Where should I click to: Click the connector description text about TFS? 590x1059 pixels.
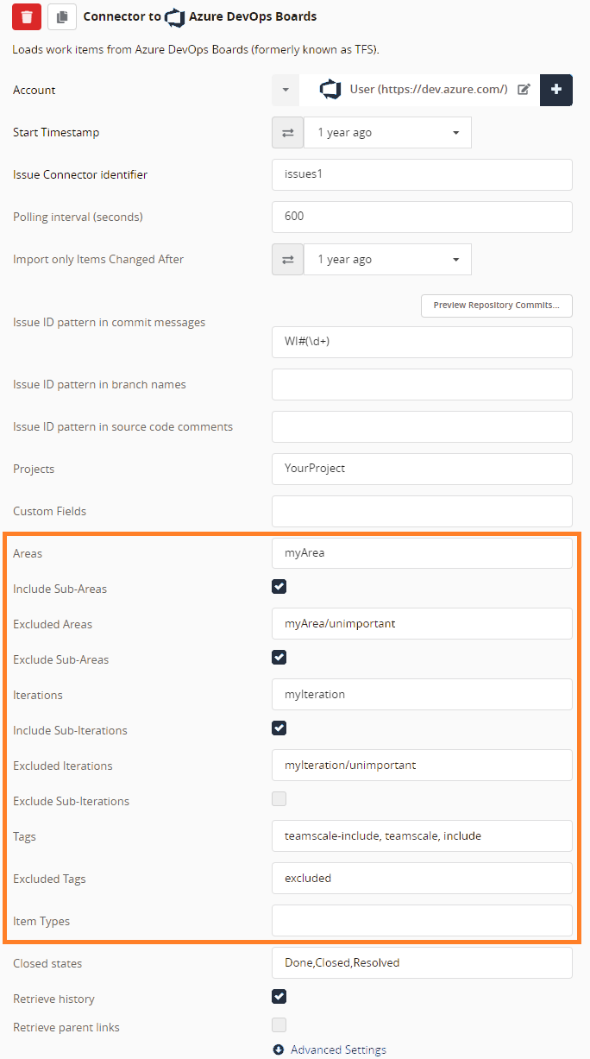pos(196,50)
